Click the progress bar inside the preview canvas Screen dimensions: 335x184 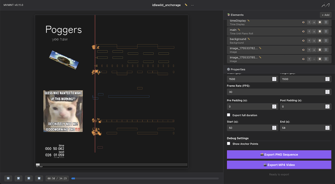[111, 164]
